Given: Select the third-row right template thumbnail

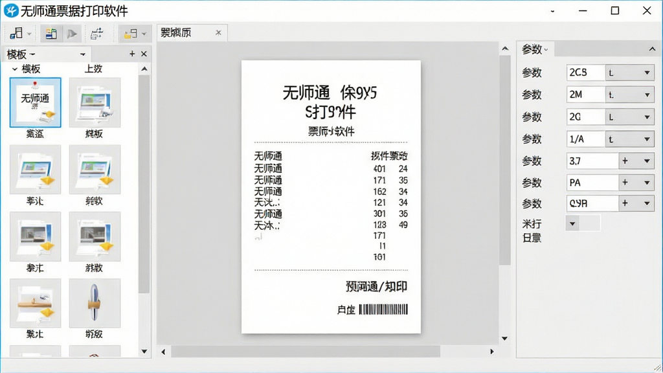Looking at the screenshot, I should point(95,236).
